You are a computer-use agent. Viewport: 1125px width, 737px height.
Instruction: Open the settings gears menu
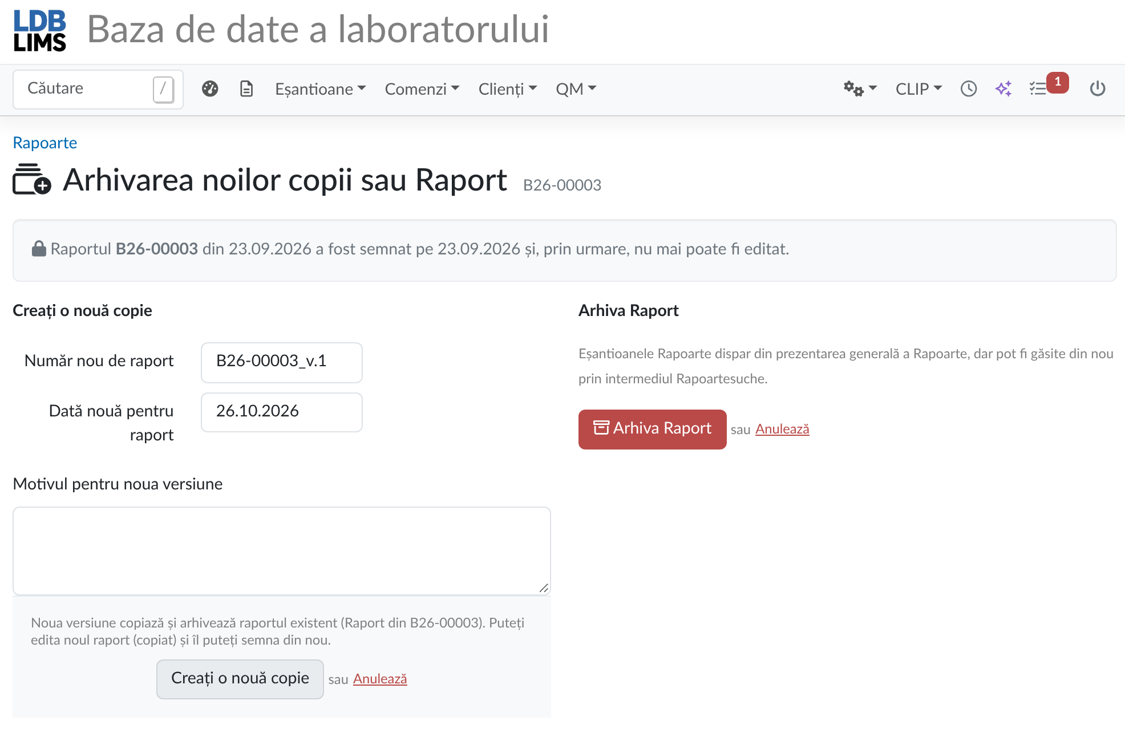click(x=860, y=89)
